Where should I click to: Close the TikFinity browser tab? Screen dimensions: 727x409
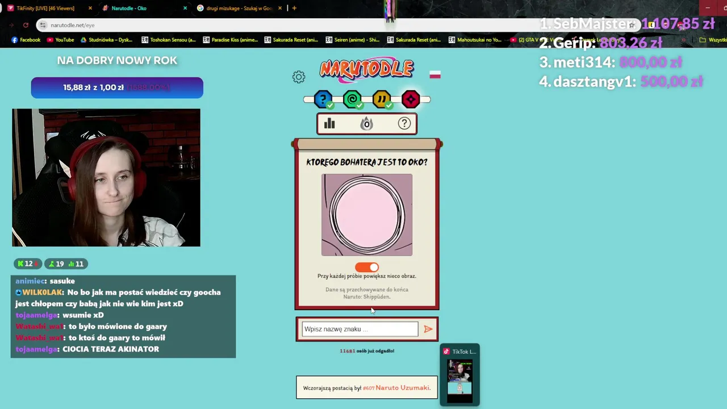pyautogui.click(x=90, y=8)
